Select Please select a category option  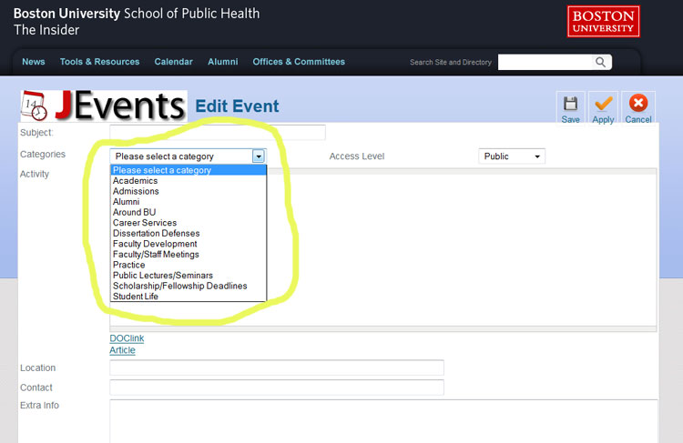189,170
